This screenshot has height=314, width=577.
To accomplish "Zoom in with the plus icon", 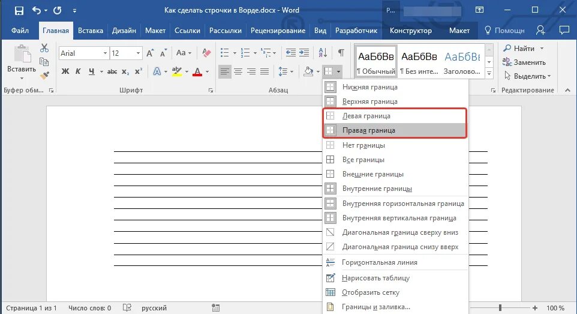I will (534, 308).
